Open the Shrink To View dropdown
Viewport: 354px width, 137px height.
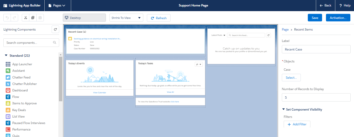click(x=126, y=18)
